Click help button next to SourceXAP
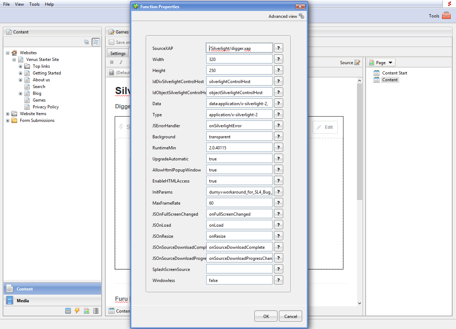 point(278,48)
